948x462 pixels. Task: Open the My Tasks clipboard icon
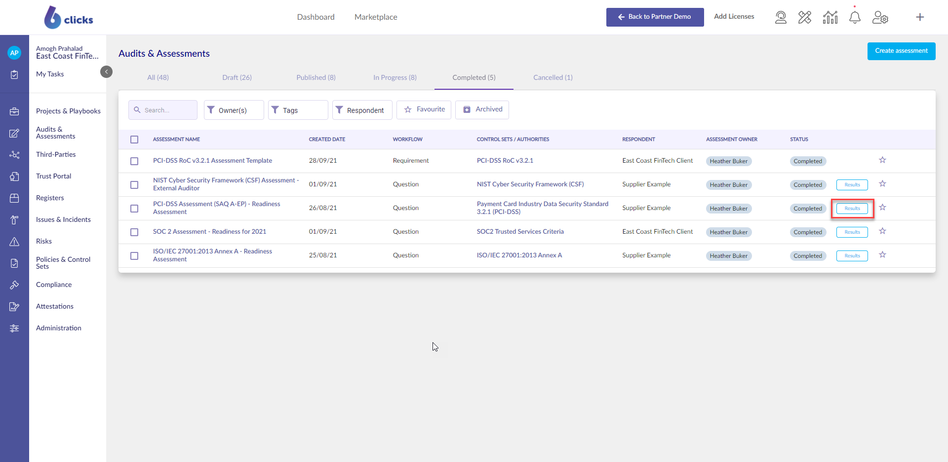14,74
